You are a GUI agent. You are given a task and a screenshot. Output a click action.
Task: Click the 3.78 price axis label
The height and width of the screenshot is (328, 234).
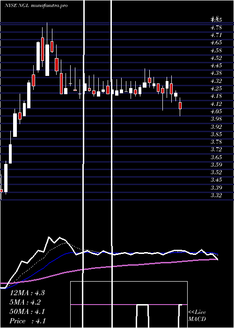point(216,142)
